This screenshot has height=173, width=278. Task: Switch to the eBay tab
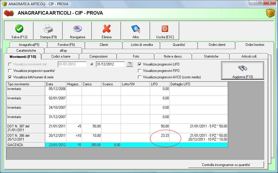click(x=63, y=51)
